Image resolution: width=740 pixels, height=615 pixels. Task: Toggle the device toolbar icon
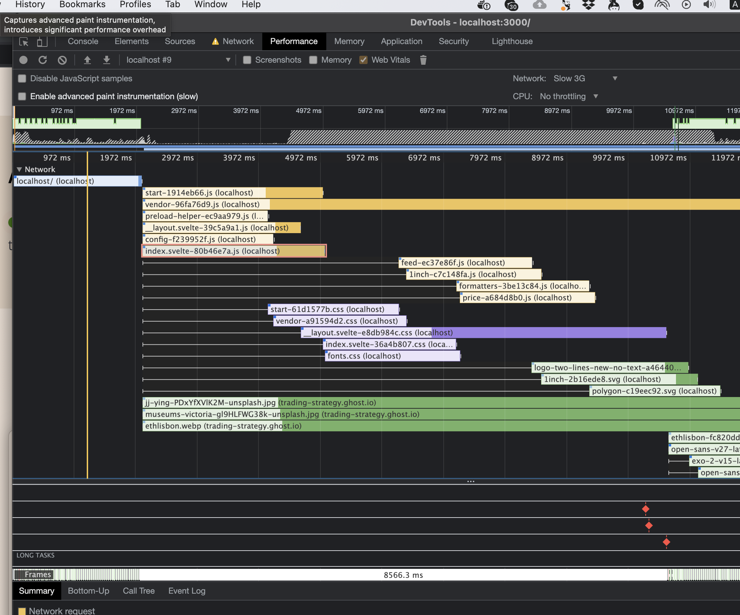coord(42,42)
